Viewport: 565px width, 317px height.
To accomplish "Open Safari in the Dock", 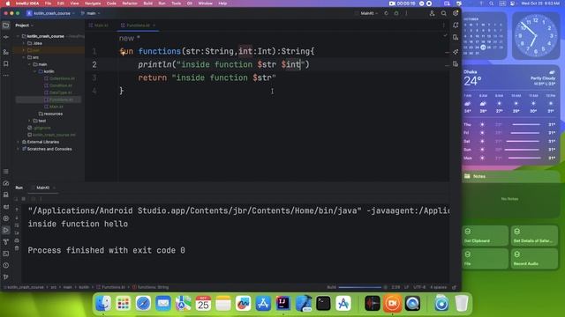I will point(143,303).
